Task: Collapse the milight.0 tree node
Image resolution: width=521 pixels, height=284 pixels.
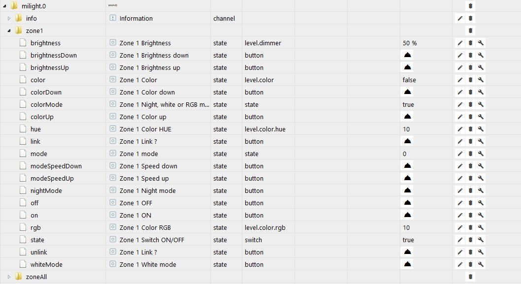Action: tap(4, 6)
